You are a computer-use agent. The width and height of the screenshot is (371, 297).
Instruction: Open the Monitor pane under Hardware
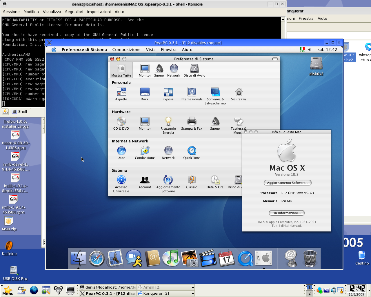(x=145, y=124)
